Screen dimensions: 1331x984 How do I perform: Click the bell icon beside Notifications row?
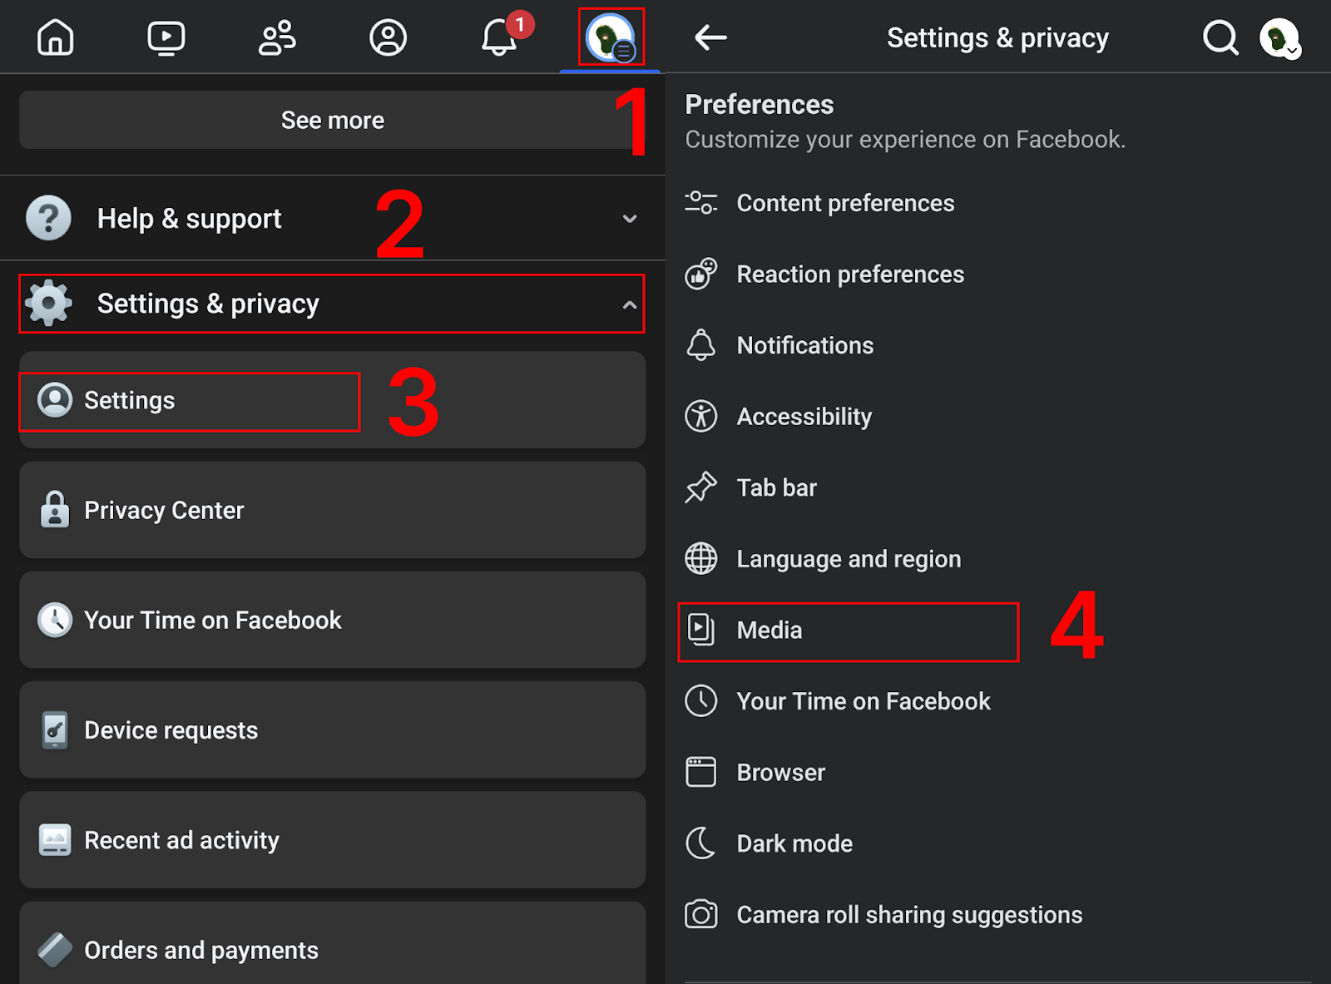pyautogui.click(x=700, y=344)
